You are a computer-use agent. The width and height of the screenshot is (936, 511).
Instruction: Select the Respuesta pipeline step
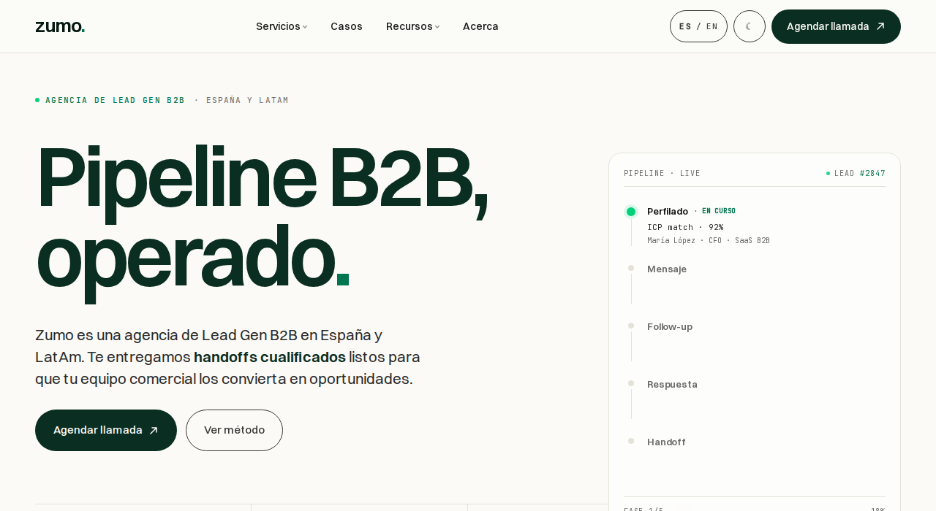click(x=672, y=385)
